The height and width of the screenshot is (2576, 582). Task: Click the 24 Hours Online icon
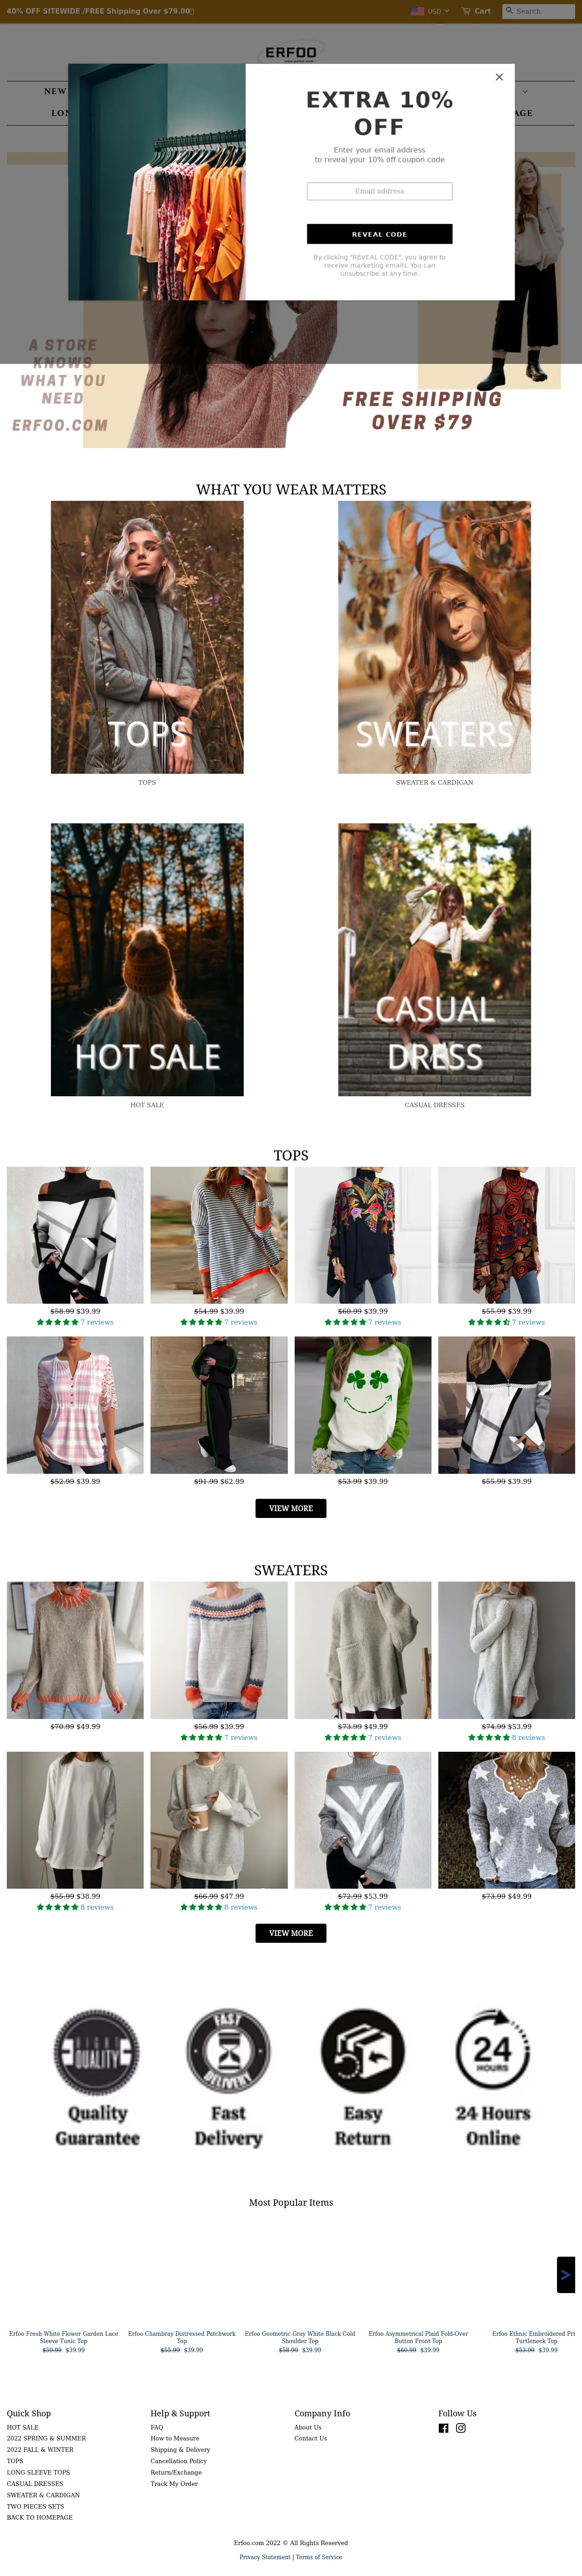pos(492,2052)
